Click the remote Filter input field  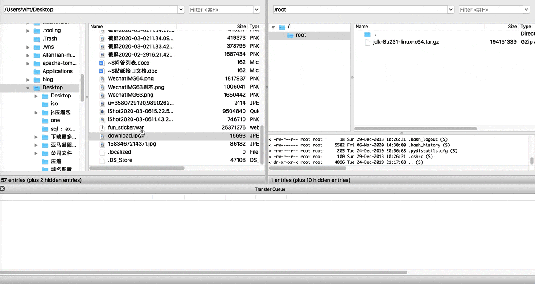pyautogui.click(x=491, y=9)
